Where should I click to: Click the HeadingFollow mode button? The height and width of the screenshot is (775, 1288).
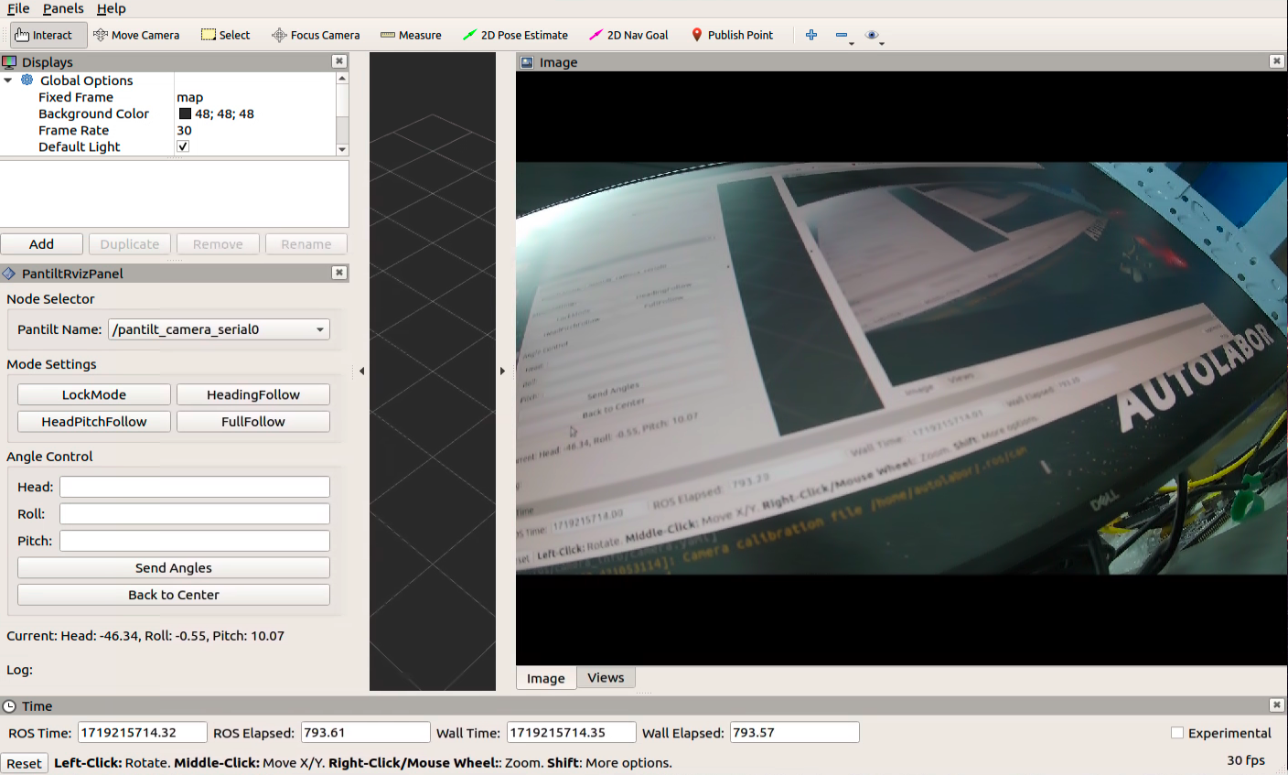click(x=252, y=394)
